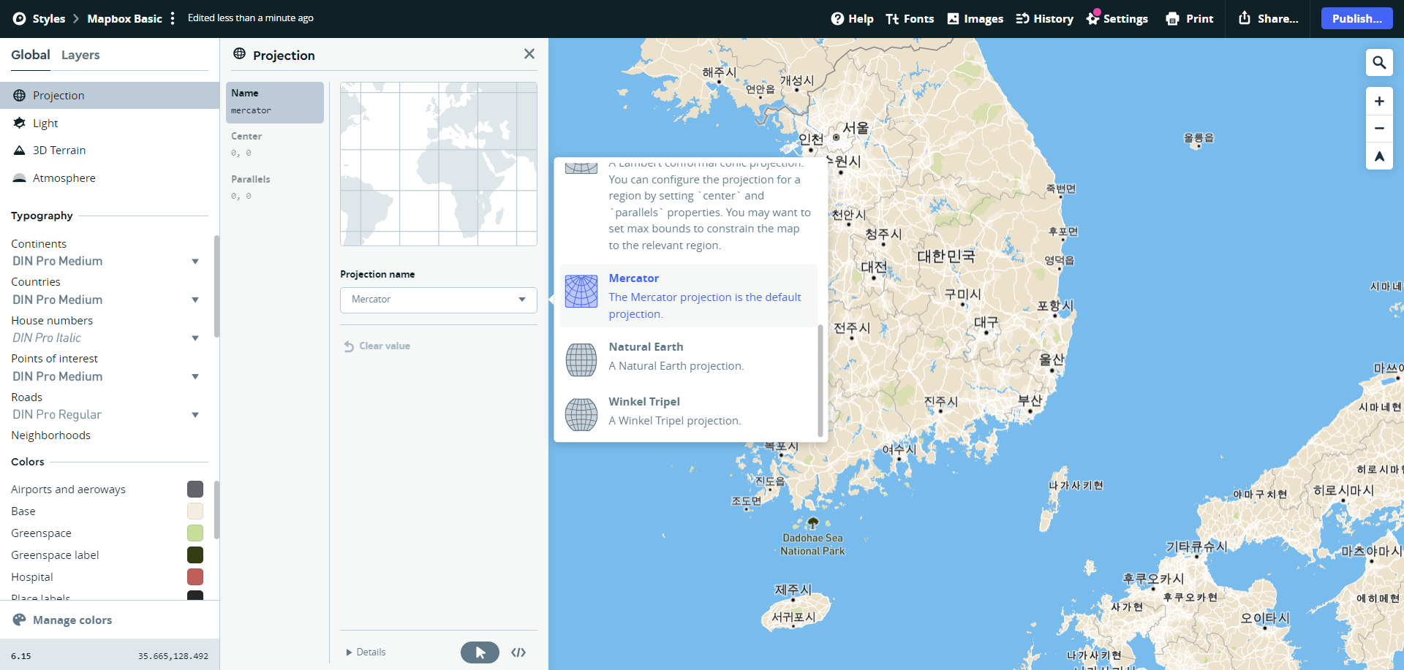Expand the Details section

coord(366,652)
